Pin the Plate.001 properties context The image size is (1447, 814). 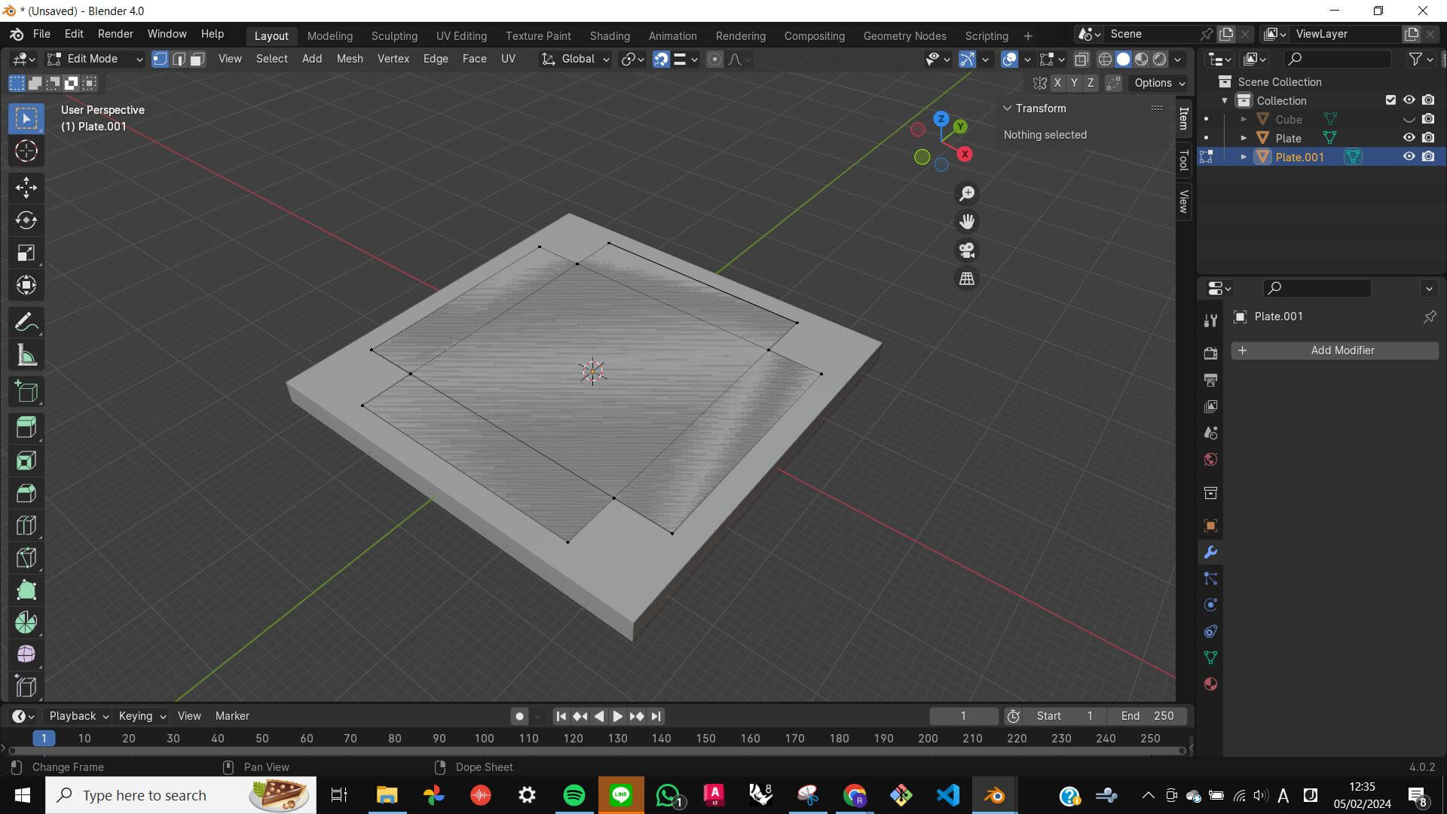point(1429,317)
